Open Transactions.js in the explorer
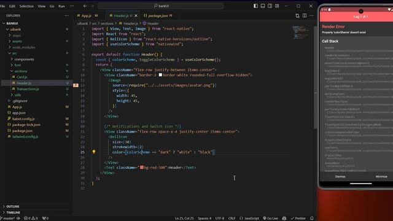 coord(36,89)
